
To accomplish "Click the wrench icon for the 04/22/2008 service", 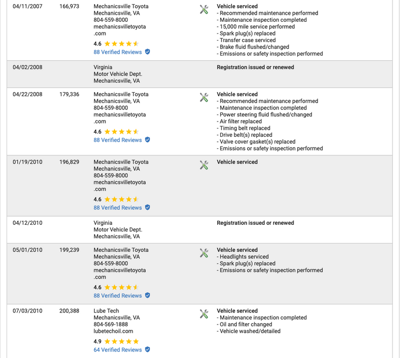I will 204,97.
